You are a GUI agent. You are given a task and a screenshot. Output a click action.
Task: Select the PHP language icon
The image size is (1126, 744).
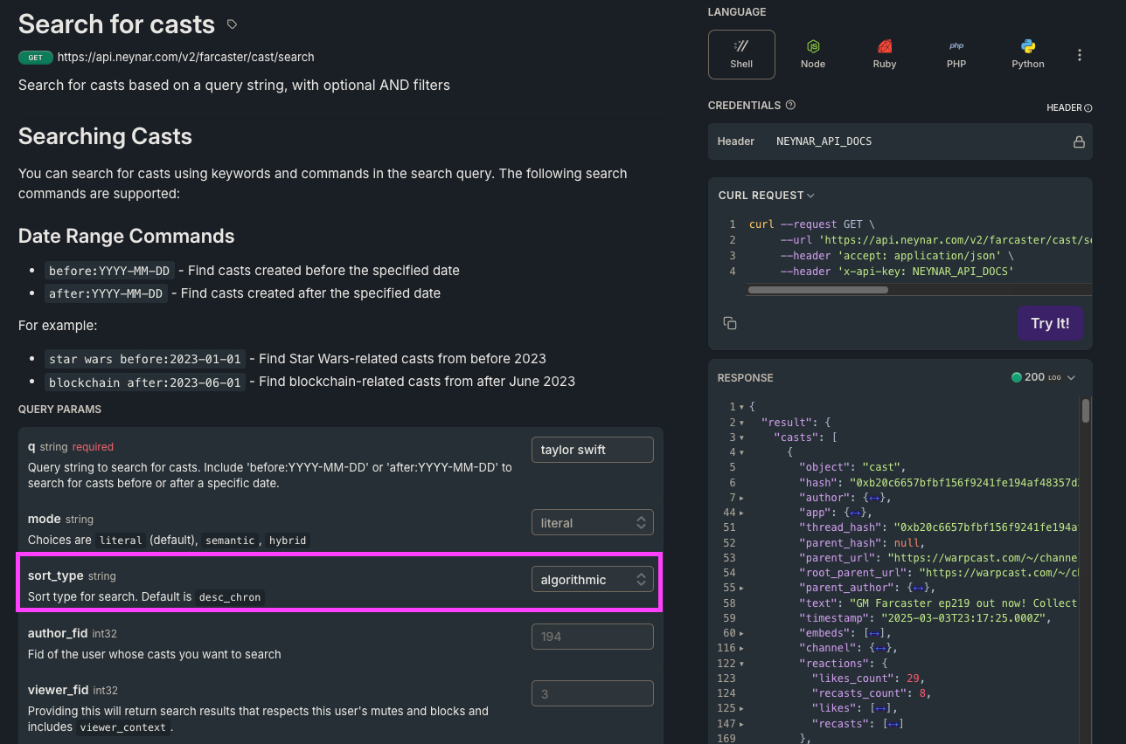pos(956,54)
